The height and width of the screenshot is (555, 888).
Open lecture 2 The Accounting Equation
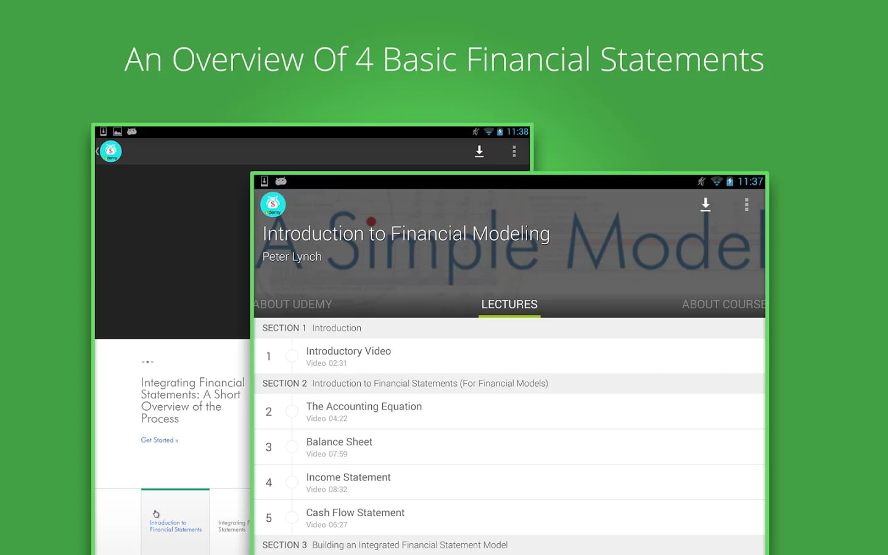(509, 411)
